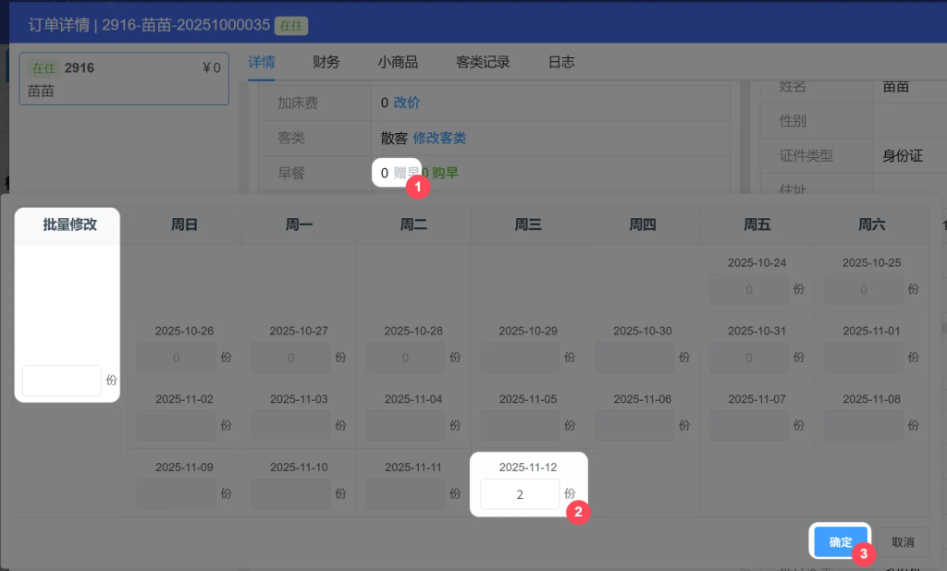Click the red step marker numbered 3

coord(863,554)
